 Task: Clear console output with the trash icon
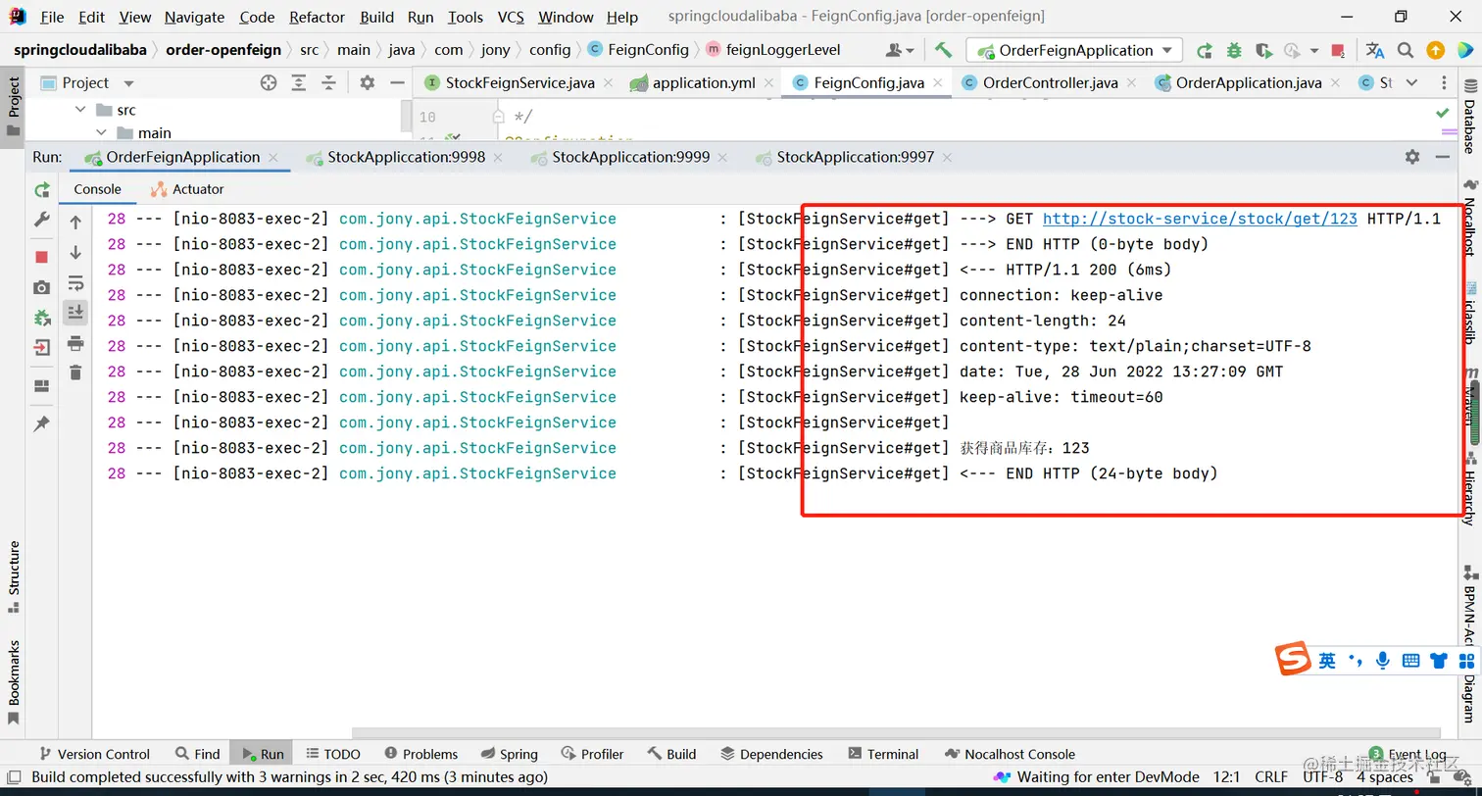coord(75,373)
